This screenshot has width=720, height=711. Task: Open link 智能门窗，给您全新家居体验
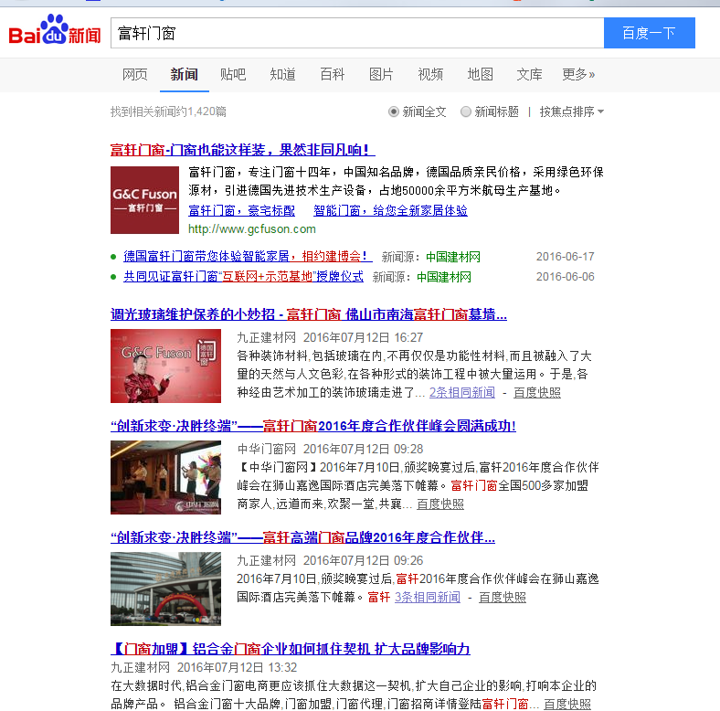pyautogui.click(x=390, y=210)
